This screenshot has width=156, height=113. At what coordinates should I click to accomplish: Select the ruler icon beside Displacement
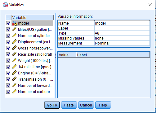14,42
